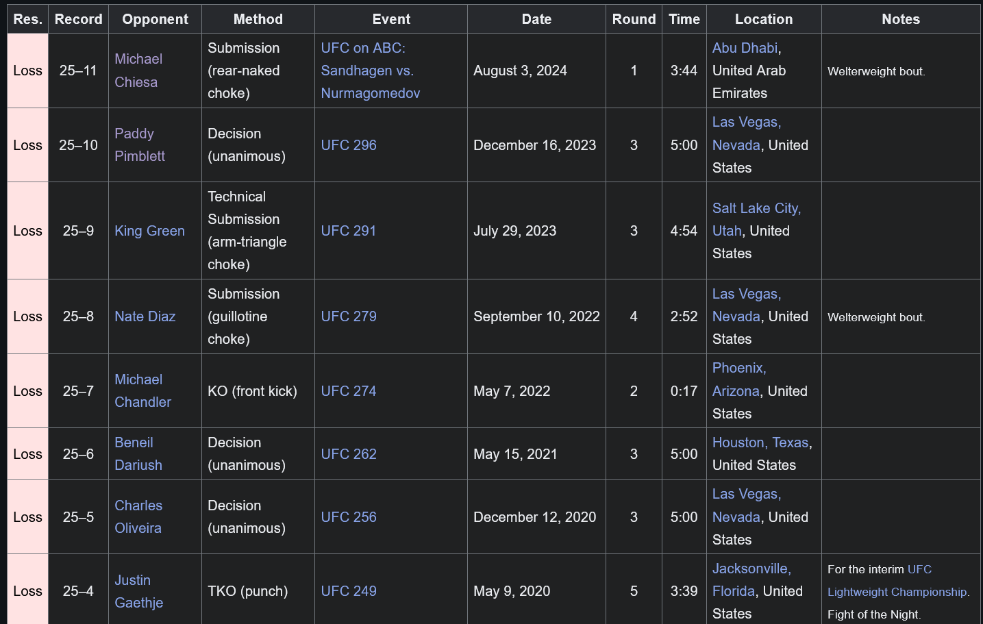Select the Record column header
Screen dimensions: 983x624
pos(78,19)
